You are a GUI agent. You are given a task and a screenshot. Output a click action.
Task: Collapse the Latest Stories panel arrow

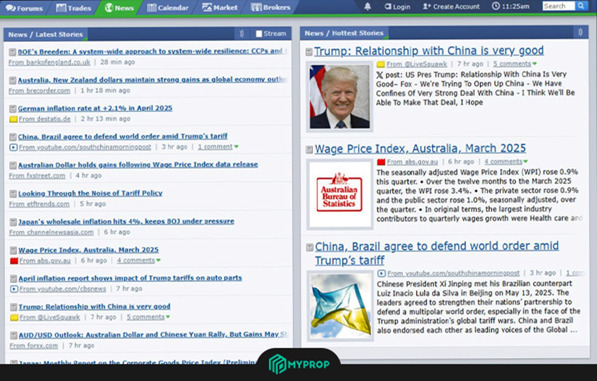point(242,33)
